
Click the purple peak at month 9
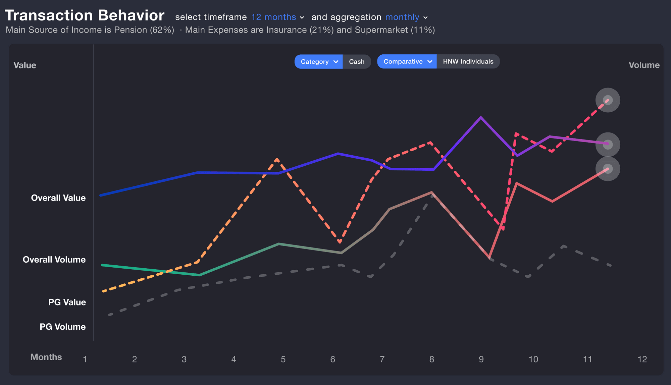481,117
